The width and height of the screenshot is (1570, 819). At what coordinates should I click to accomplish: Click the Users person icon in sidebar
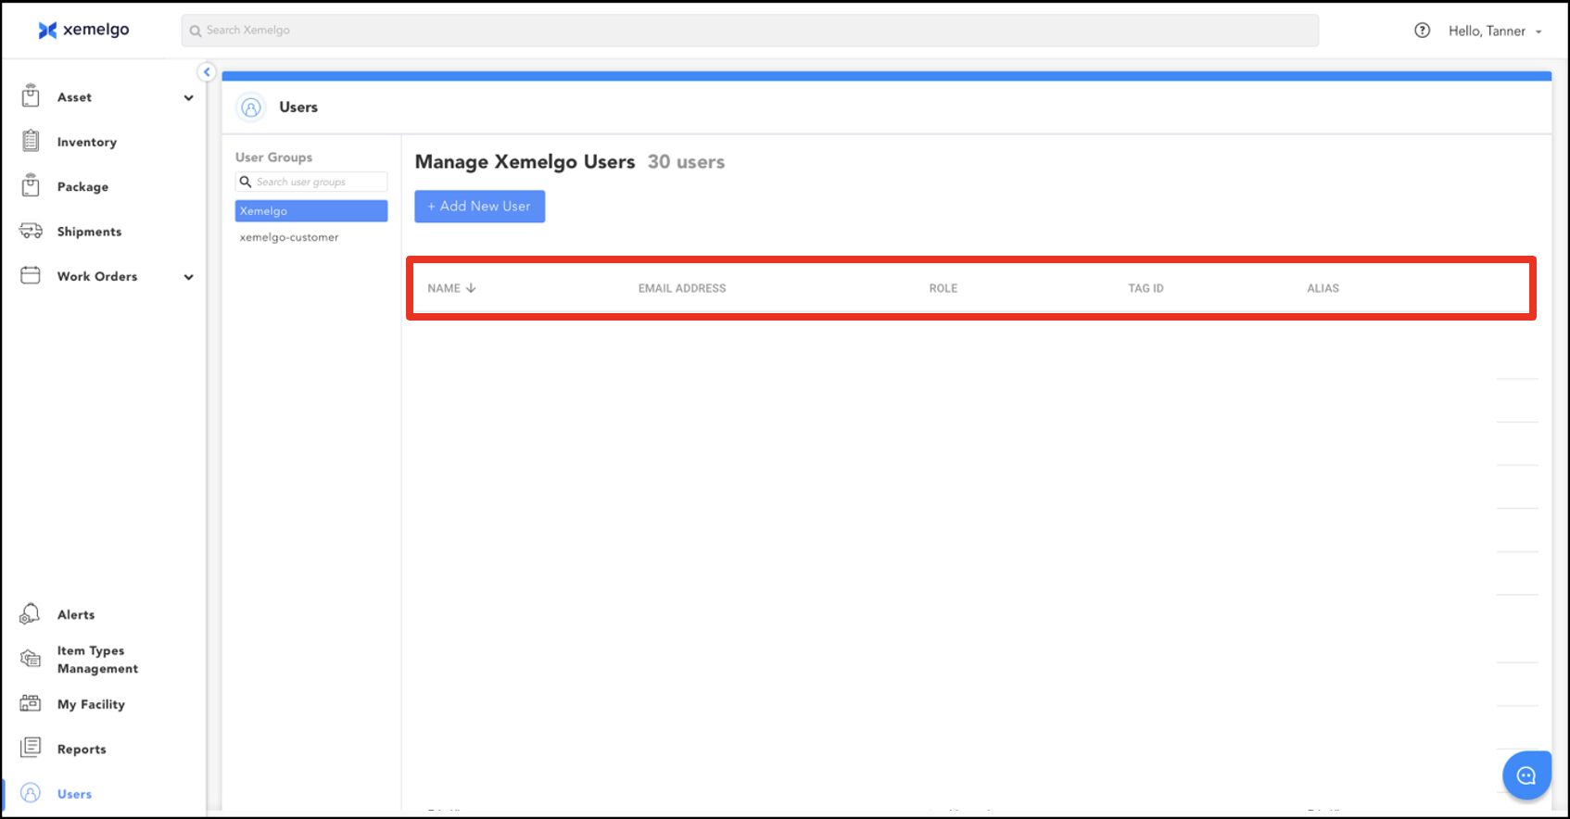pos(31,793)
